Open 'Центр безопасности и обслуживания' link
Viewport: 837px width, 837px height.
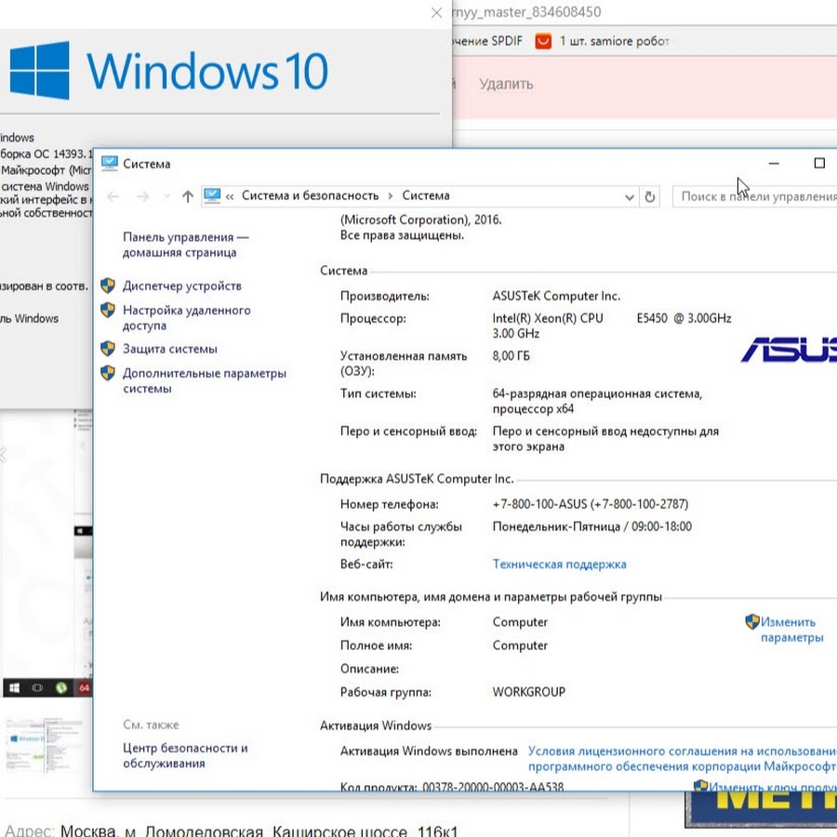tap(185, 755)
